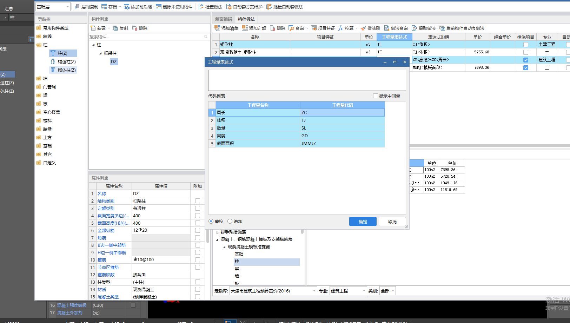
Task: Select 基础 under 现浇混凝土模板措施费
Action: 239,254
